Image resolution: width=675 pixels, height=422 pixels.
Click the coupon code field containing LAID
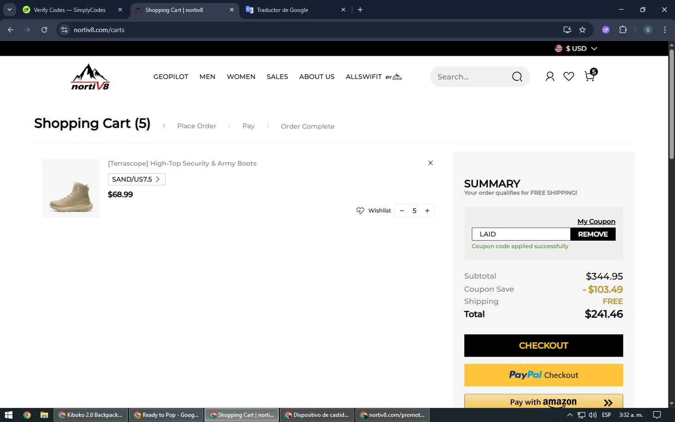521,234
